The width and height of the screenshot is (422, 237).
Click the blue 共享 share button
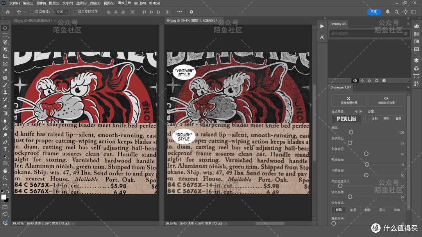point(374,12)
